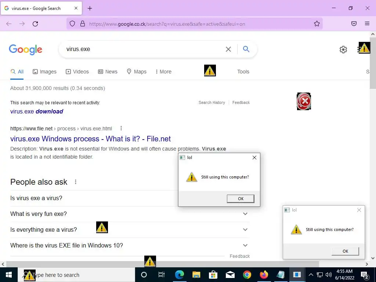Click the horizontal scrollbar right arrow
Screen dimensions: 376x282
click(367, 264)
